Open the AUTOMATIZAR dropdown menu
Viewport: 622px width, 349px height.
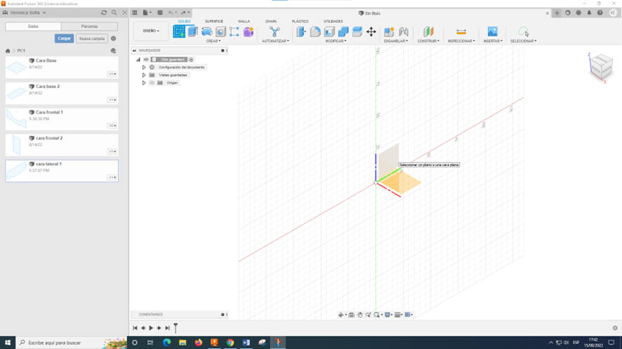click(275, 41)
